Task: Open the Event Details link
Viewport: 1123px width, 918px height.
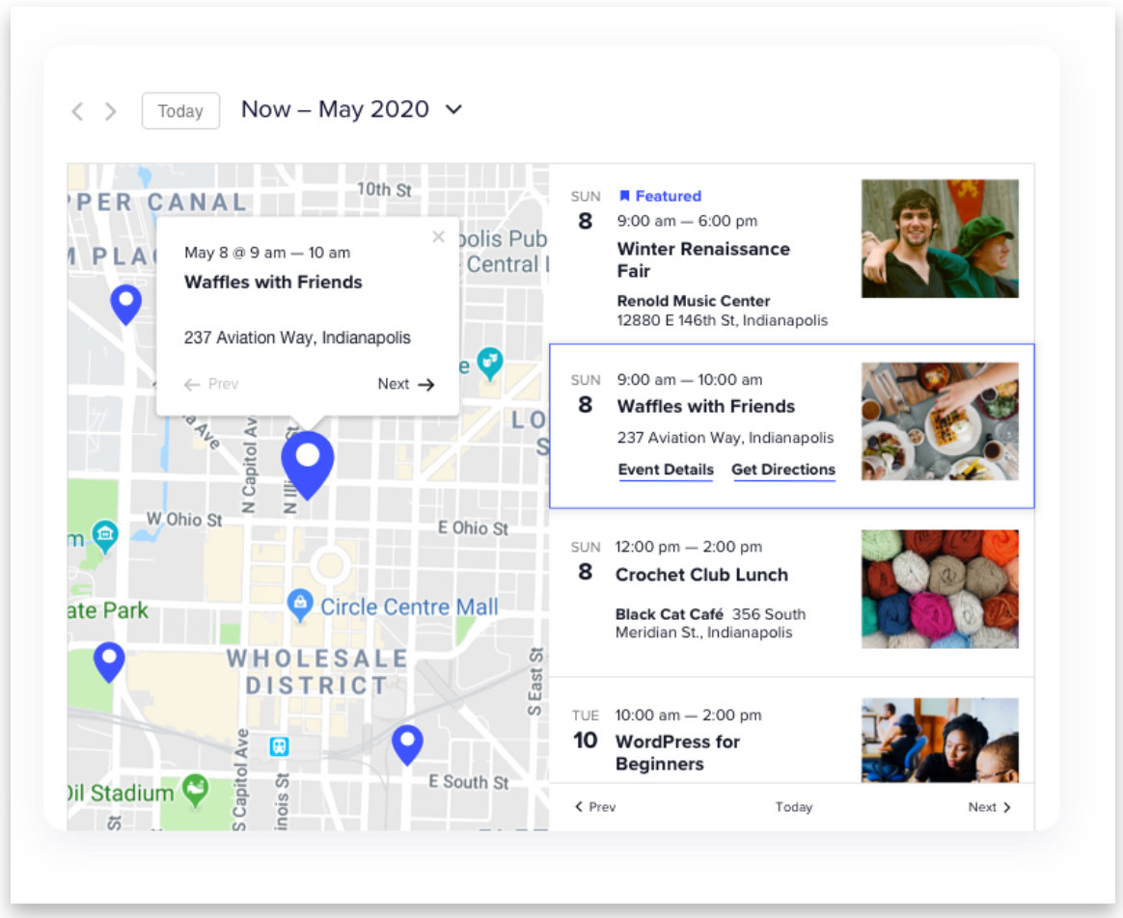Action: click(666, 470)
